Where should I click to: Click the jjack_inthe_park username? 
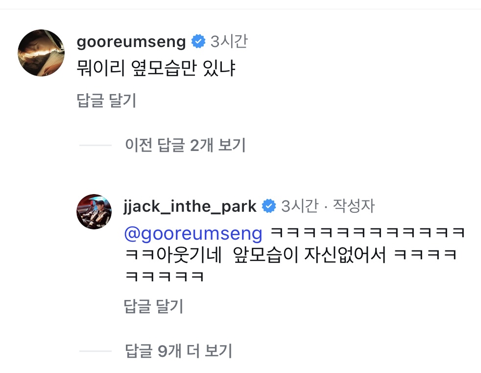coord(190,206)
